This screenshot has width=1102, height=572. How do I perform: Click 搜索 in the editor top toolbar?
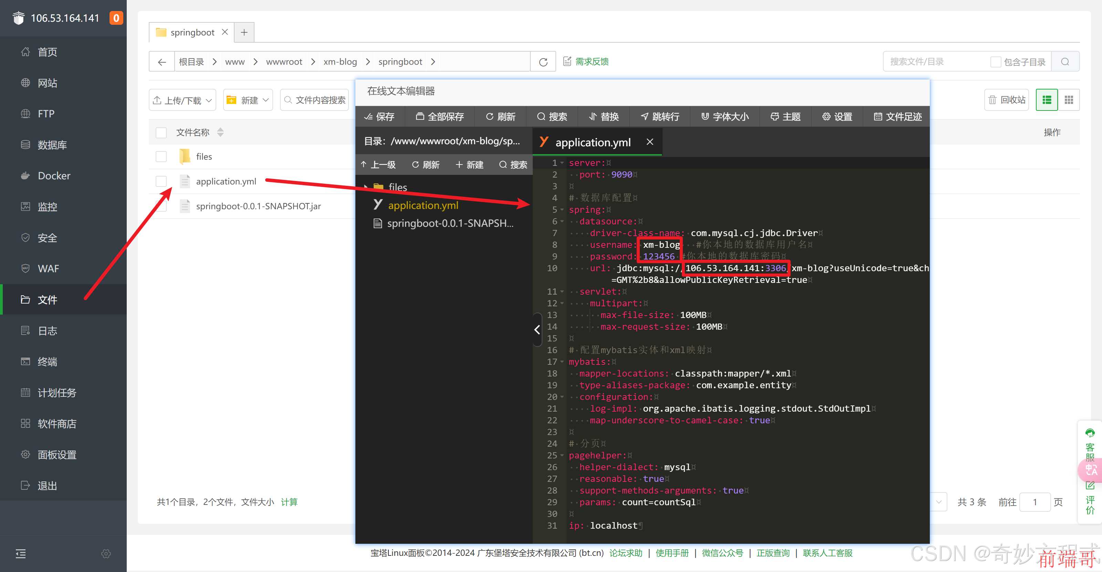coord(552,116)
